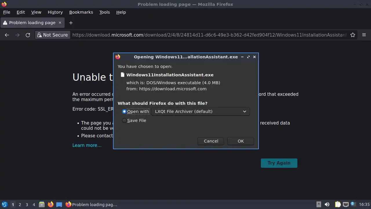Click the Not Secure lock indicator
This screenshot has height=209, width=371.
[x=52, y=35]
